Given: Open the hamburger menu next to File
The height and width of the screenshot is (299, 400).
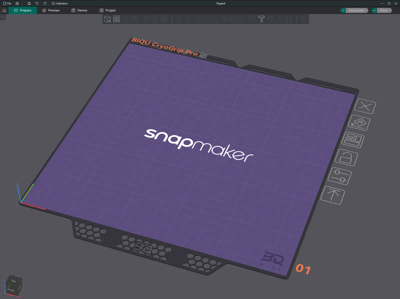Looking at the screenshot, I should pyautogui.click(x=17, y=3).
